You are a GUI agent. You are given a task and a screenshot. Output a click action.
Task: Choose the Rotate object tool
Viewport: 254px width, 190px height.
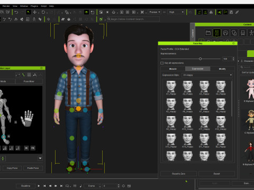tap(43, 12)
